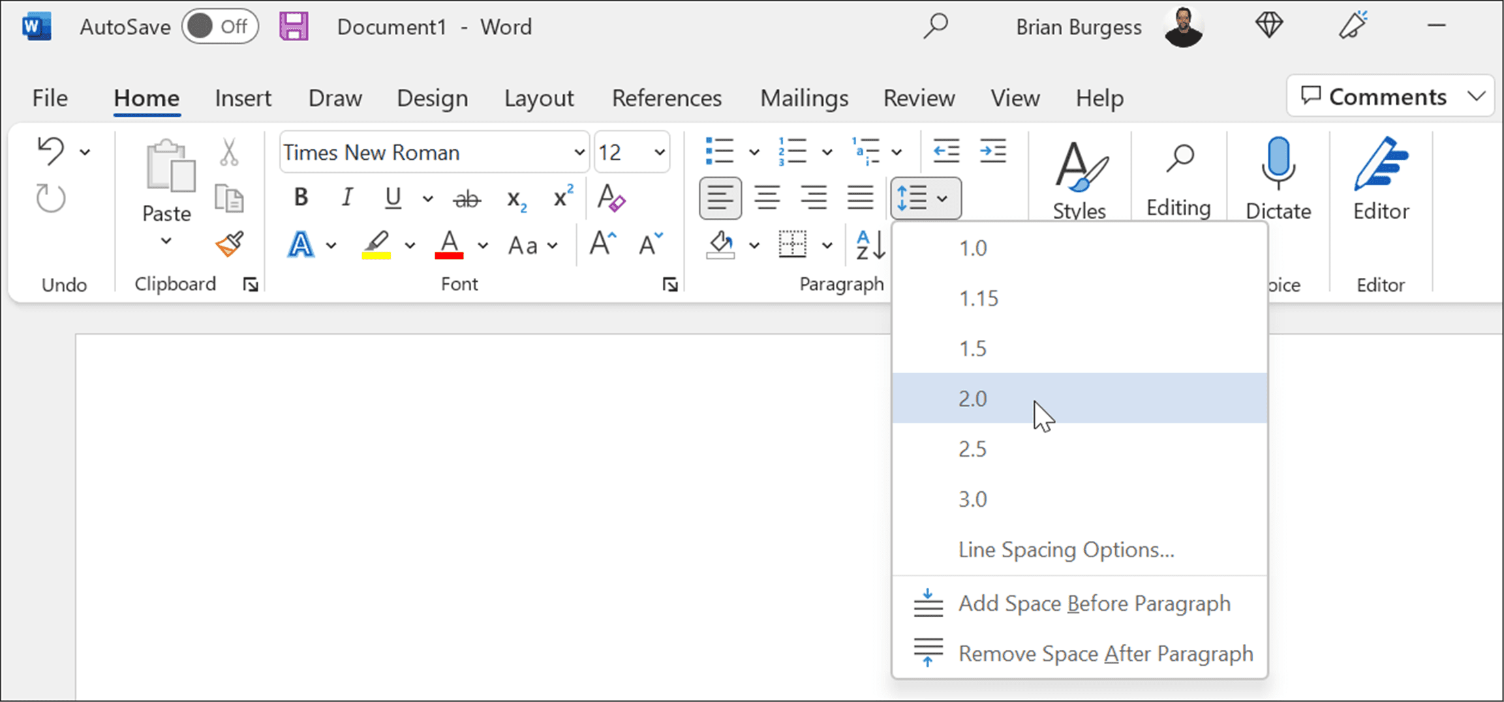
Task: Click the text highlight color icon
Action: (375, 245)
